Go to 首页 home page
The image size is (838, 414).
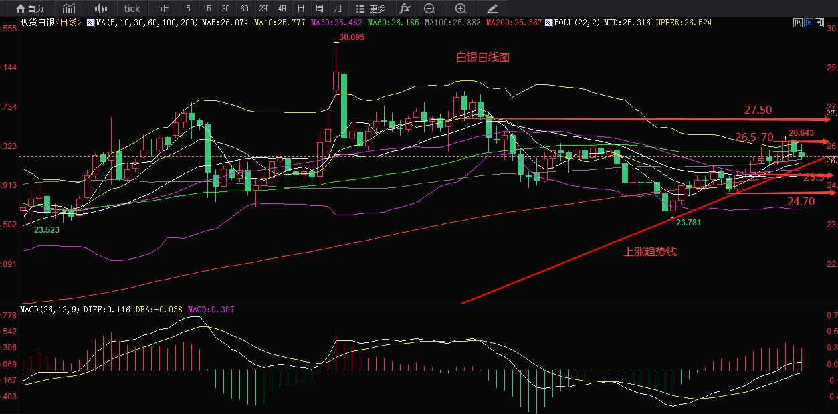[x=29, y=9]
